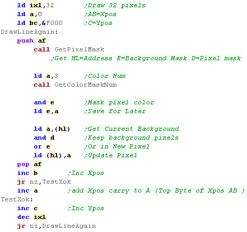The height and width of the screenshot is (232, 247).
Task: Click the ';Color Num' comment
Action: tap(105, 76)
